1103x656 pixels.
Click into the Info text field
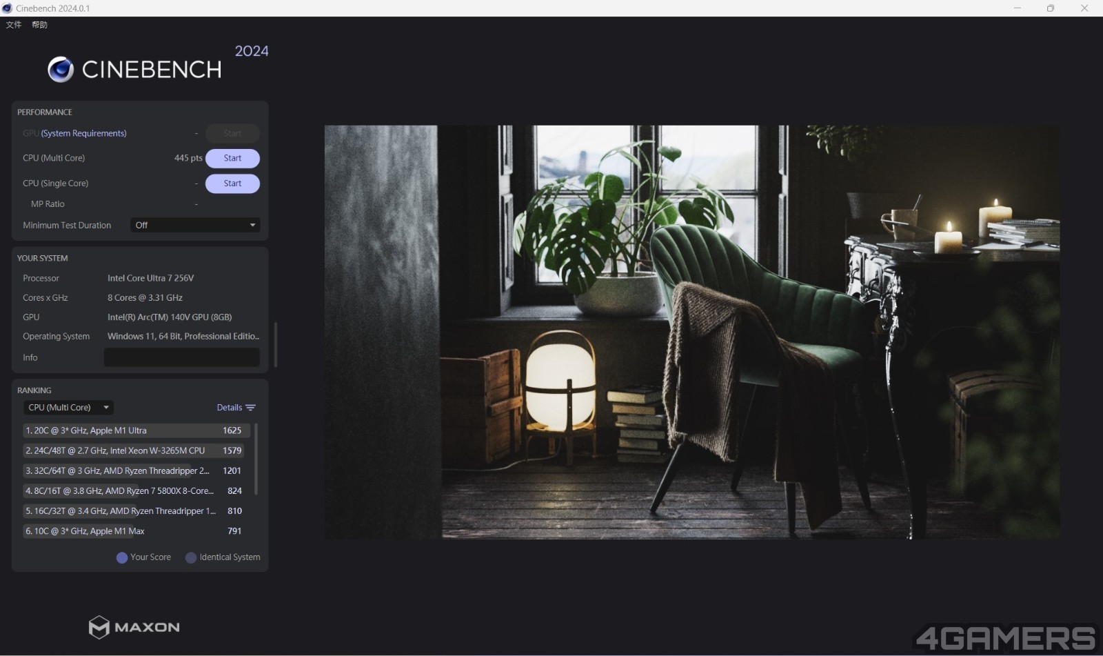pyautogui.click(x=182, y=357)
